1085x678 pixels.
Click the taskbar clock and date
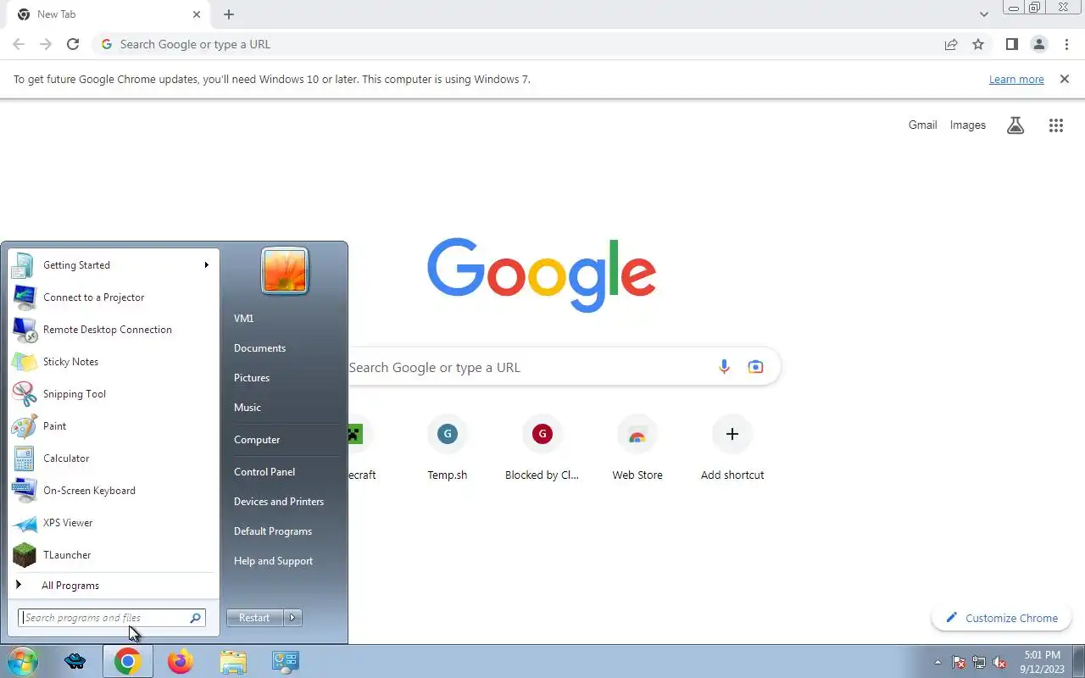click(1042, 662)
